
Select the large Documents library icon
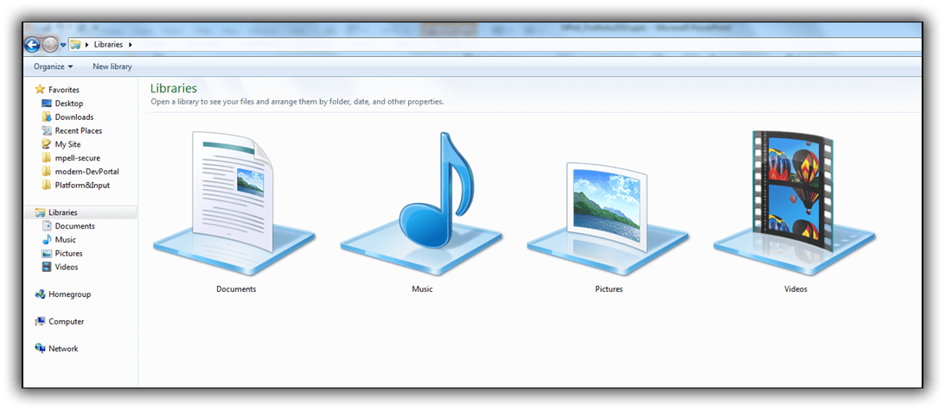[234, 204]
